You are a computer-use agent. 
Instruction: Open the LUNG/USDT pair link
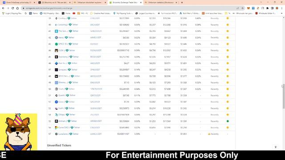click(x=96, y=134)
